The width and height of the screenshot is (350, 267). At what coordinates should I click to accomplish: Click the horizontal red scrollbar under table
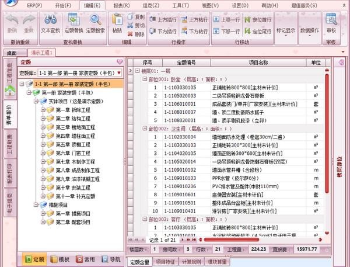(232, 240)
